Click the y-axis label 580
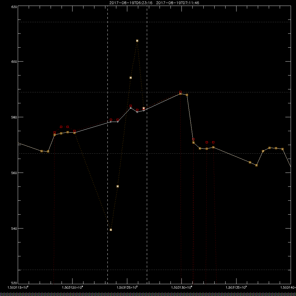The height and width of the screenshot is (296, 296). pos(15,117)
